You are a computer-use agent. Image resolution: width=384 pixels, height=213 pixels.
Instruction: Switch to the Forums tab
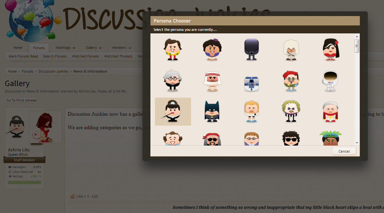coord(39,48)
